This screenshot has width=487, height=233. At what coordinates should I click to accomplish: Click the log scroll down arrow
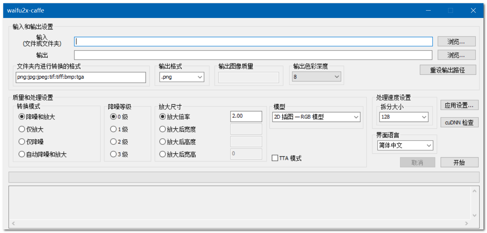coord(474,215)
